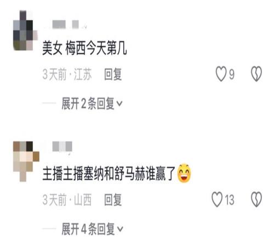This screenshot has width=274, height=241.
Task: Open the second commenter's pixelated avatar
Action: tap(26, 162)
